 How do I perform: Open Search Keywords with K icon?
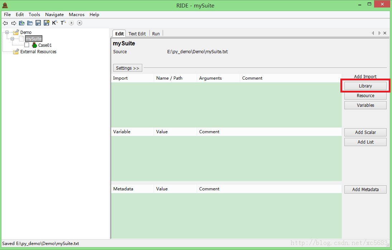54,23
